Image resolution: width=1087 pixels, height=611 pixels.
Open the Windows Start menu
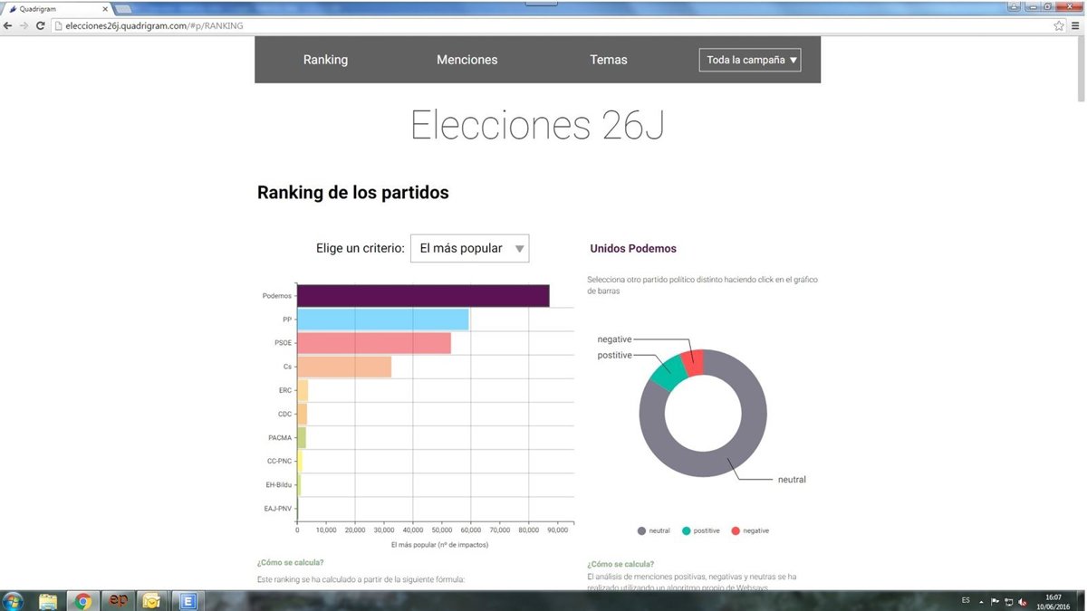tap(14, 601)
